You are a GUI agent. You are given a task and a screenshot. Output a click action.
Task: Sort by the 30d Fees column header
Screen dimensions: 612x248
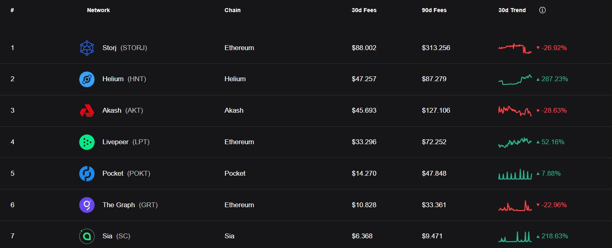click(x=364, y=10)
